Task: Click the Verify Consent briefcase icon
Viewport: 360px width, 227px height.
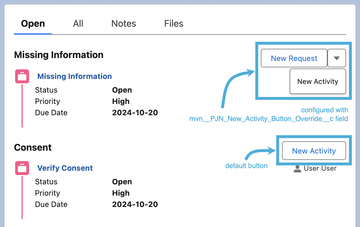Action: click(x=22, y=168)
